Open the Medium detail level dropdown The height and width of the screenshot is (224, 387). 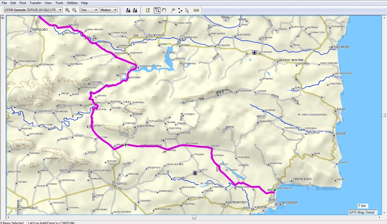coord(109,10)
